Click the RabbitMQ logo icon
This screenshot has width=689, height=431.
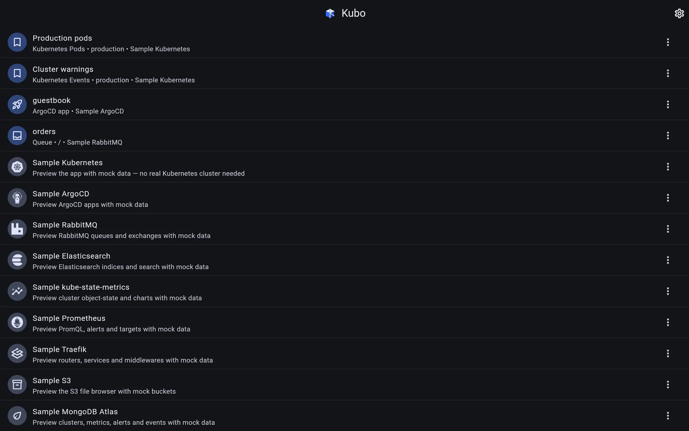(17, 229)
